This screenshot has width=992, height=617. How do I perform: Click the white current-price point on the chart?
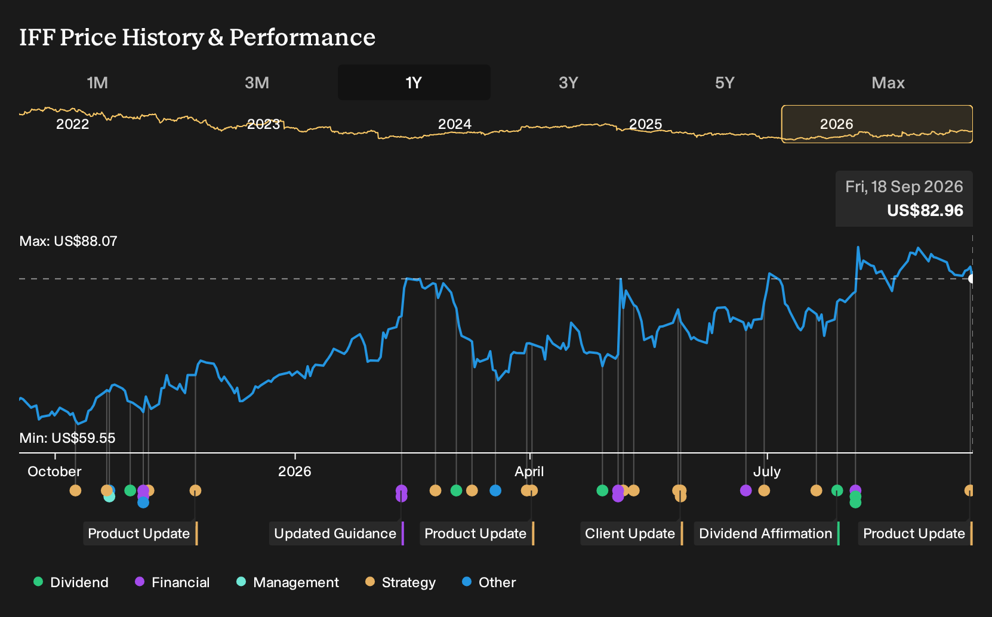971,279
